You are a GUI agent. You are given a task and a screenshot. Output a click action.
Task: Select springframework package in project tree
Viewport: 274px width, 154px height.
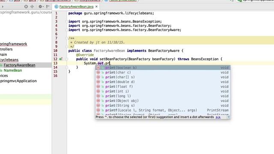pos(13,44)
